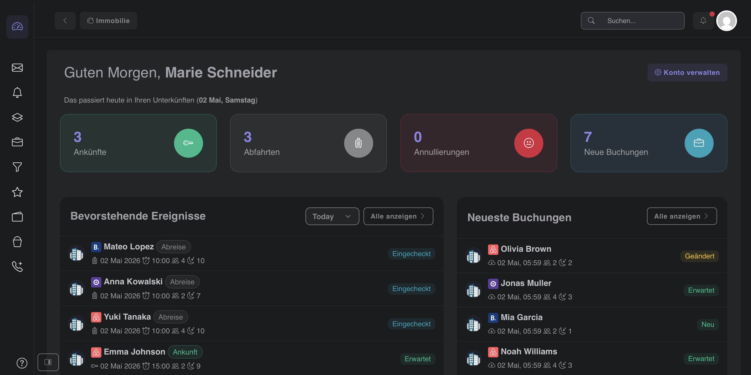Click Eingecheckt status for Mateo Lopez

(411, 254)
